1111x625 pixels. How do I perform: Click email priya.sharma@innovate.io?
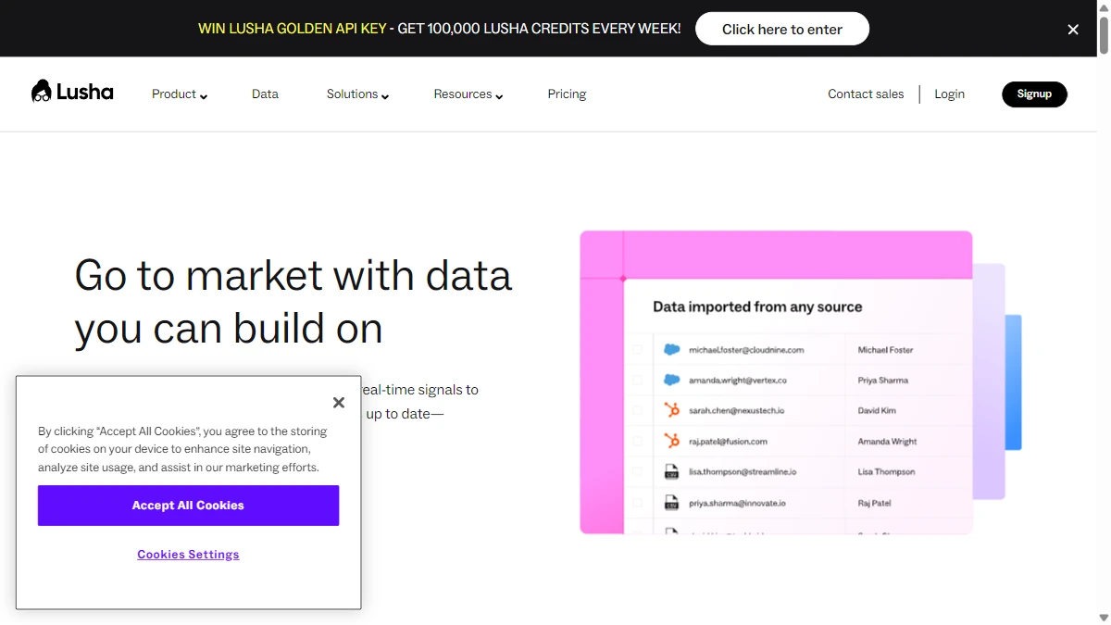coord(737,503)
